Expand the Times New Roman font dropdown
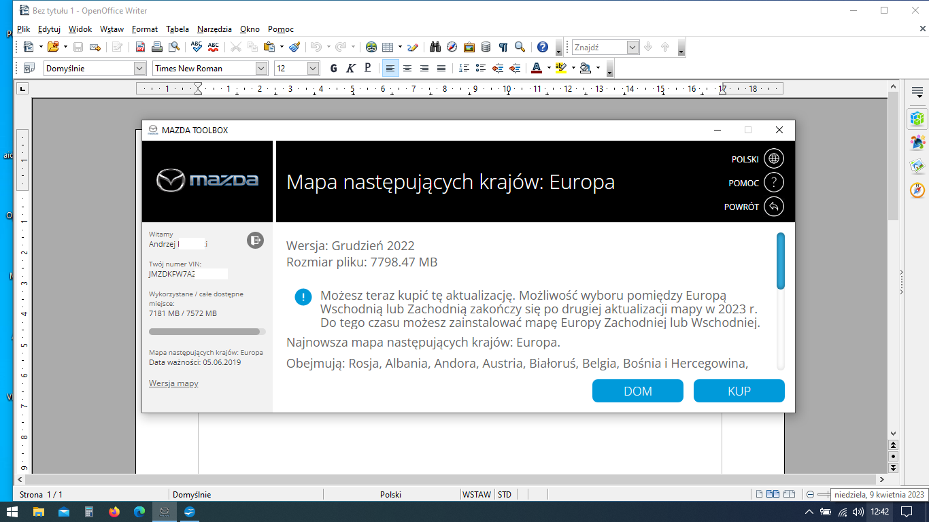Screen dimensions: 929x522 [261, 68]
